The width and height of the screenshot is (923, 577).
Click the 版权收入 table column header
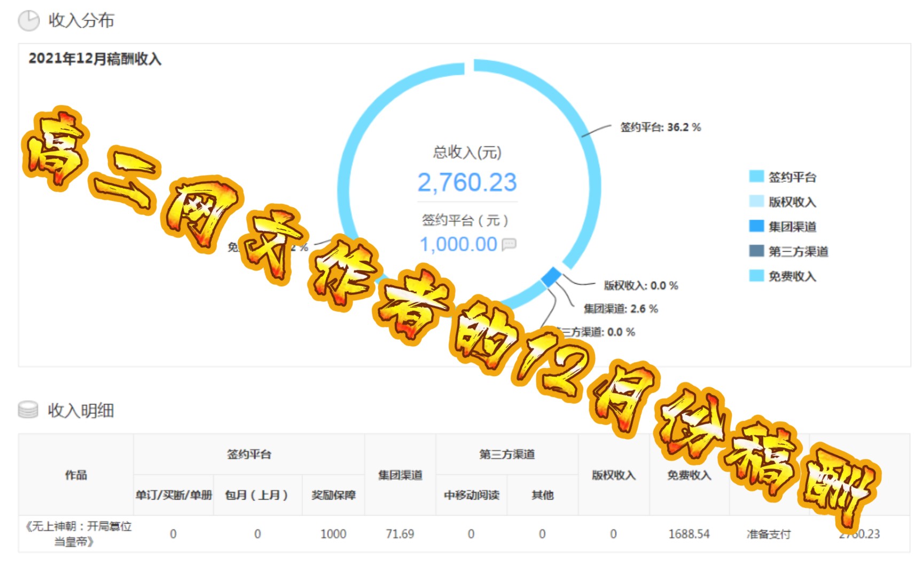point(614,474)
